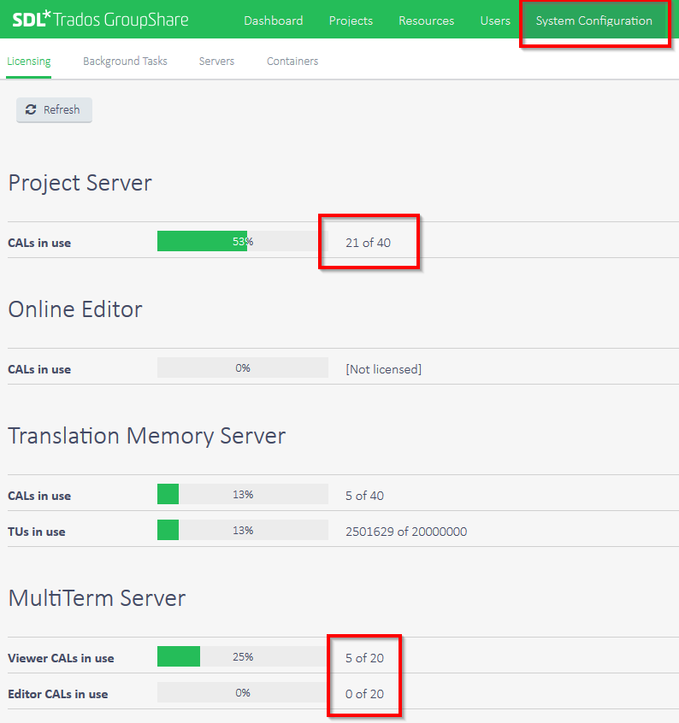The image size is (679, 723).
Task: Open the Containers tab
Action: pos(292,62)
